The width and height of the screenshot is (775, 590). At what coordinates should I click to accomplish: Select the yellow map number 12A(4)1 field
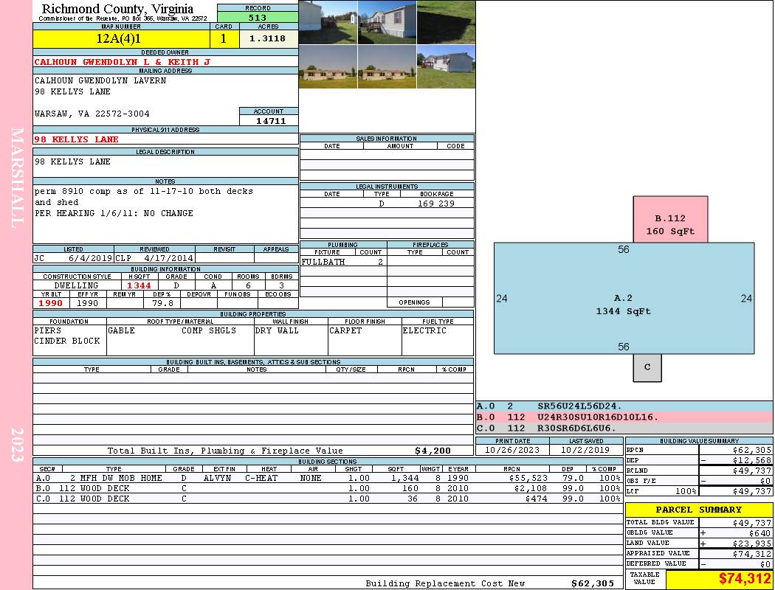click(121, 38)
